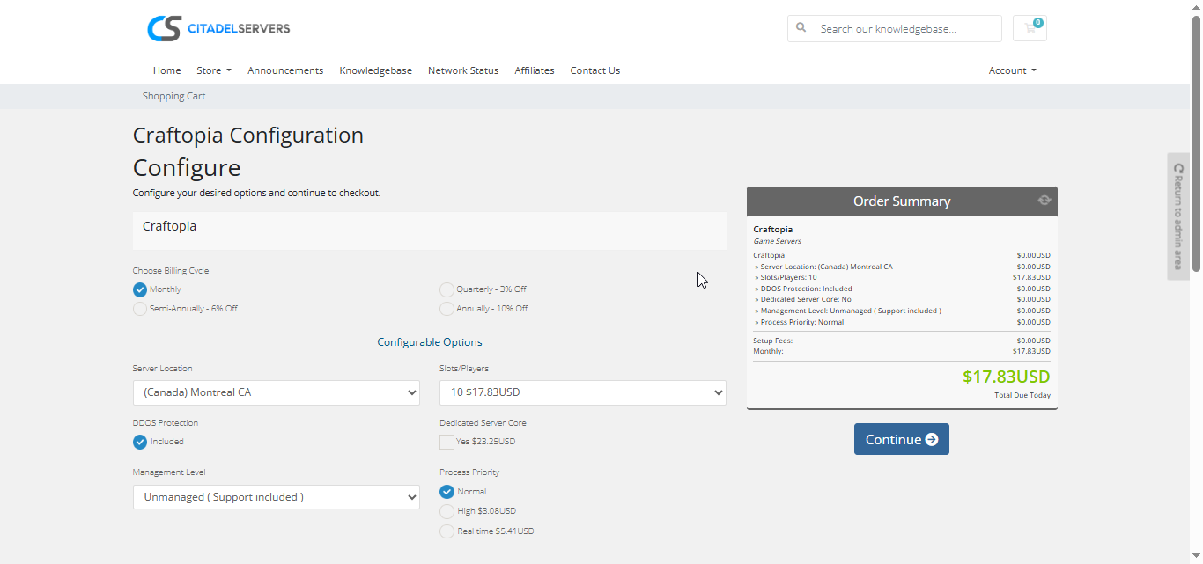This screenshot has width=1203, height=564.
Task: Expand the Management Level dropdown
Action: pyautogui.click(x=276, y=497)
